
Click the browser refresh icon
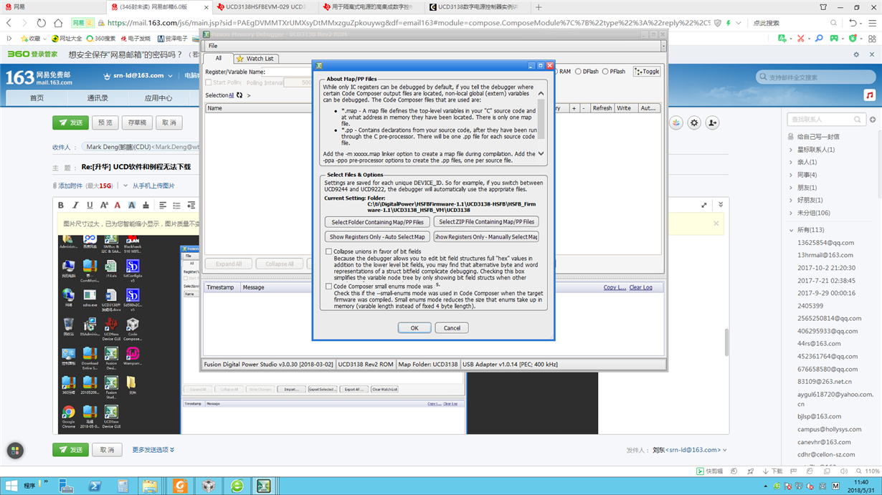tap(41, 23)
